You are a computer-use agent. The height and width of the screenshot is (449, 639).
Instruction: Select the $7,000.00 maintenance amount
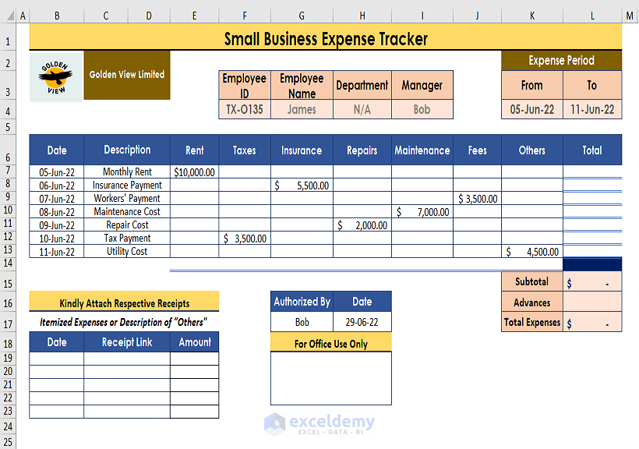point(422,212)
